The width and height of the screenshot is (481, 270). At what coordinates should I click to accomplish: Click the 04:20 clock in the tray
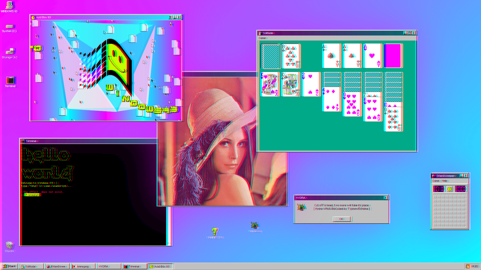[x=475, y=266]
